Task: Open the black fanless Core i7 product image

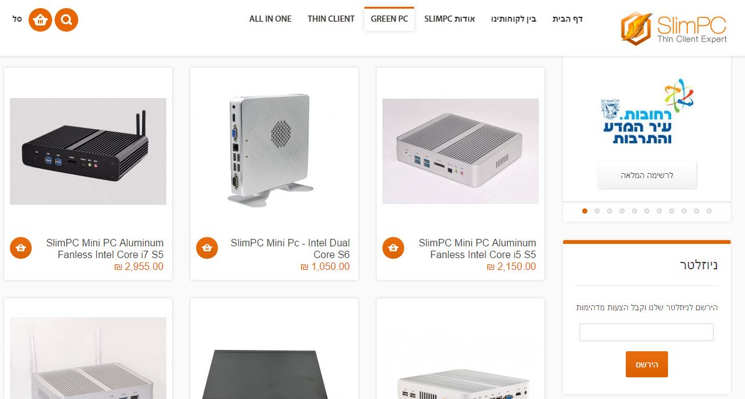Action: click(x=88, y=151)
